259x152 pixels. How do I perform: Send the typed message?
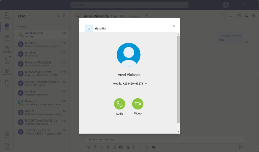tap(241, 147)
